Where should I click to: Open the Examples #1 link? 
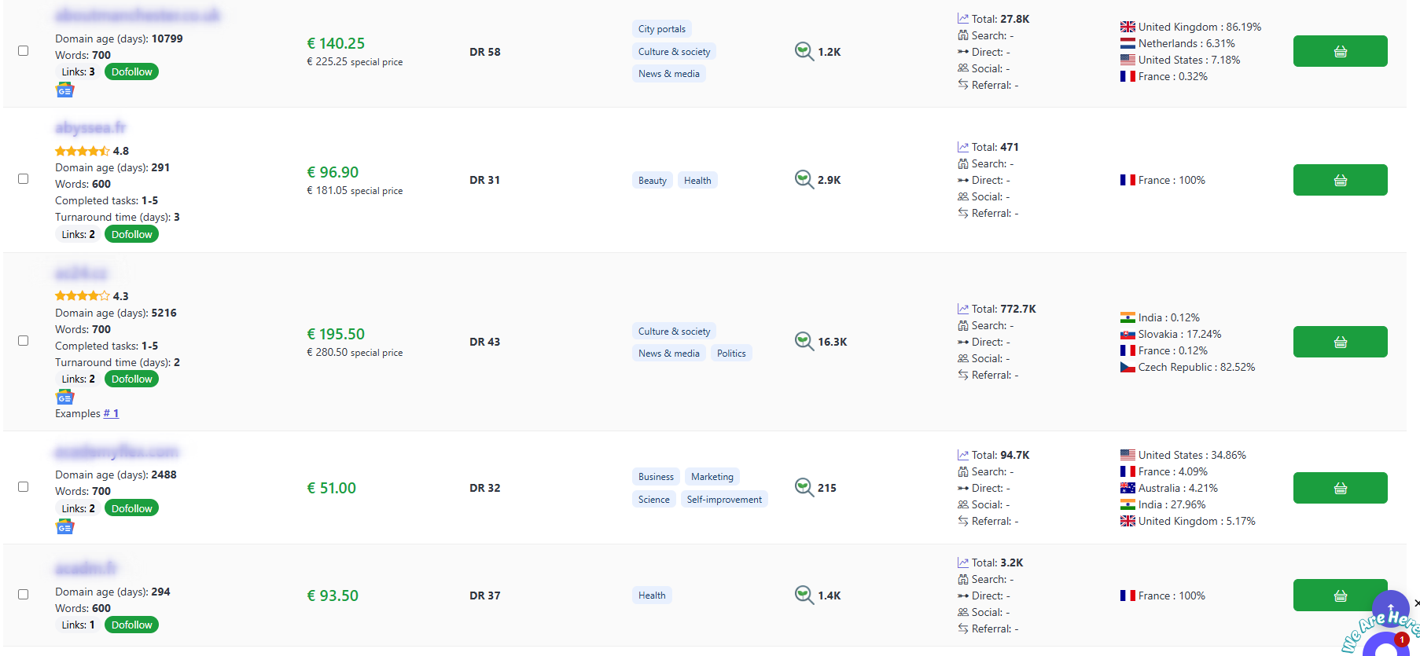point(111,414)
